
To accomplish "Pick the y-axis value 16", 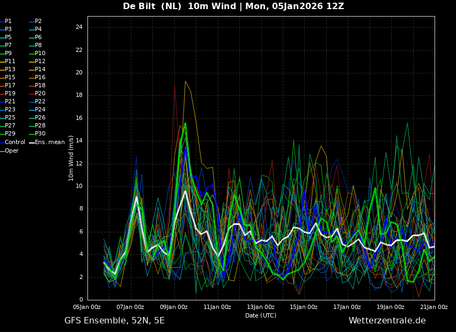I will [x=79, y=118].
